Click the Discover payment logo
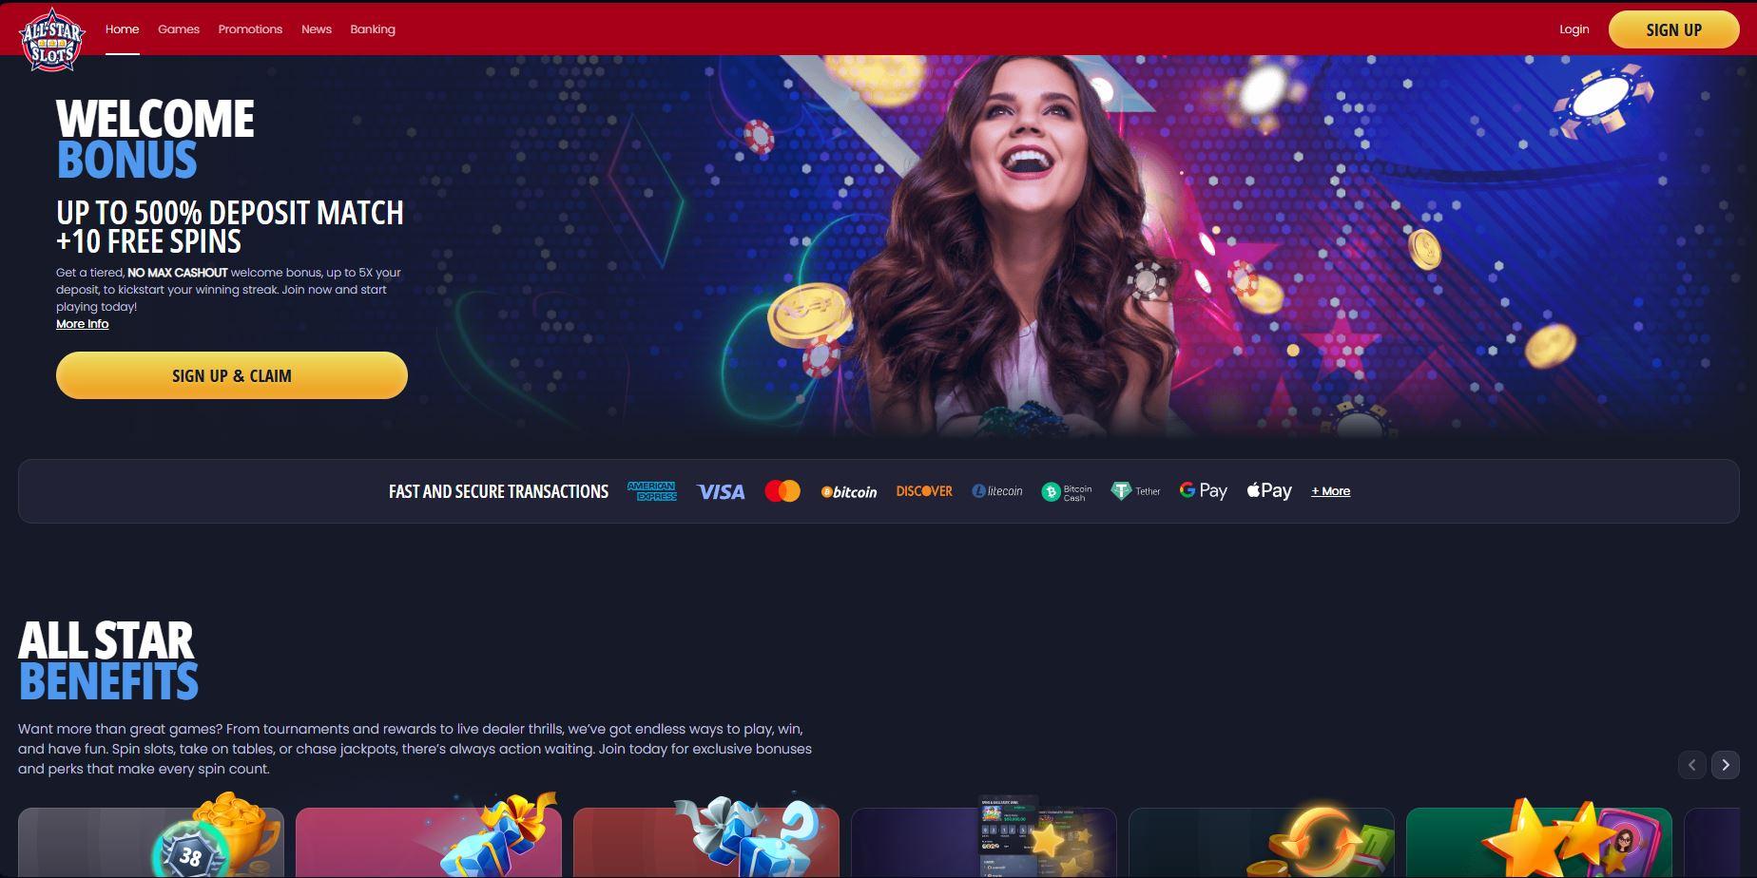This screenshot has height=878, width=1757. click(x=924, y=491)
